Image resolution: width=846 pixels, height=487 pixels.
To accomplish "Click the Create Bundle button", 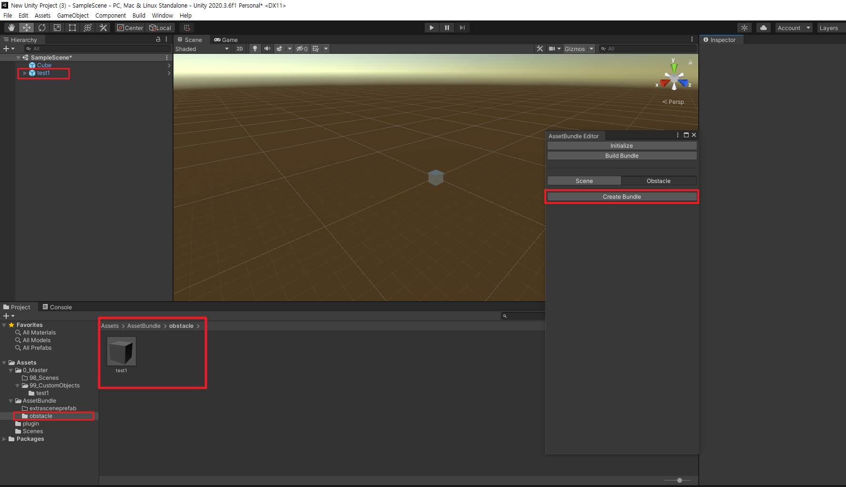I will [622, 196].
